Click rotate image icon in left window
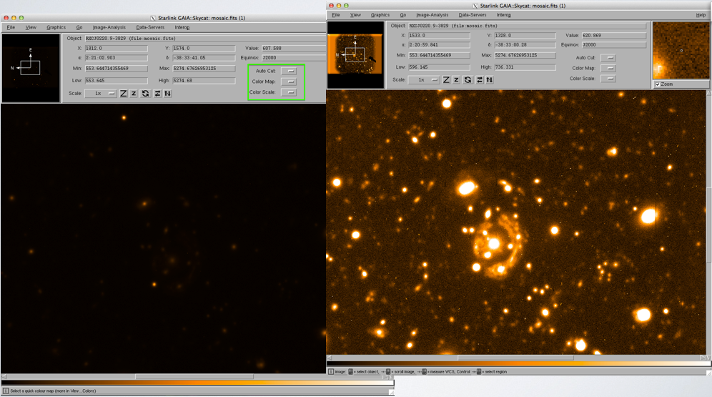Screen dimensions: 712x397 (x=145, y=94)
